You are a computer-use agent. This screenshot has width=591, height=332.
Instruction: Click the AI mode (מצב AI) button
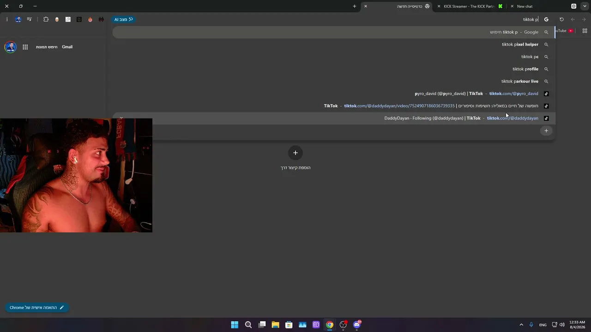(x=124, y=19)
